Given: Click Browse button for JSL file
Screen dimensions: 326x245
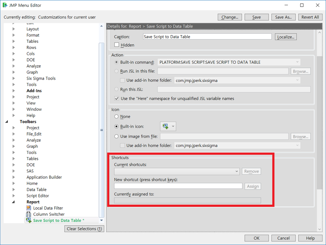Looking at the screenshot, I should (301, 71).
